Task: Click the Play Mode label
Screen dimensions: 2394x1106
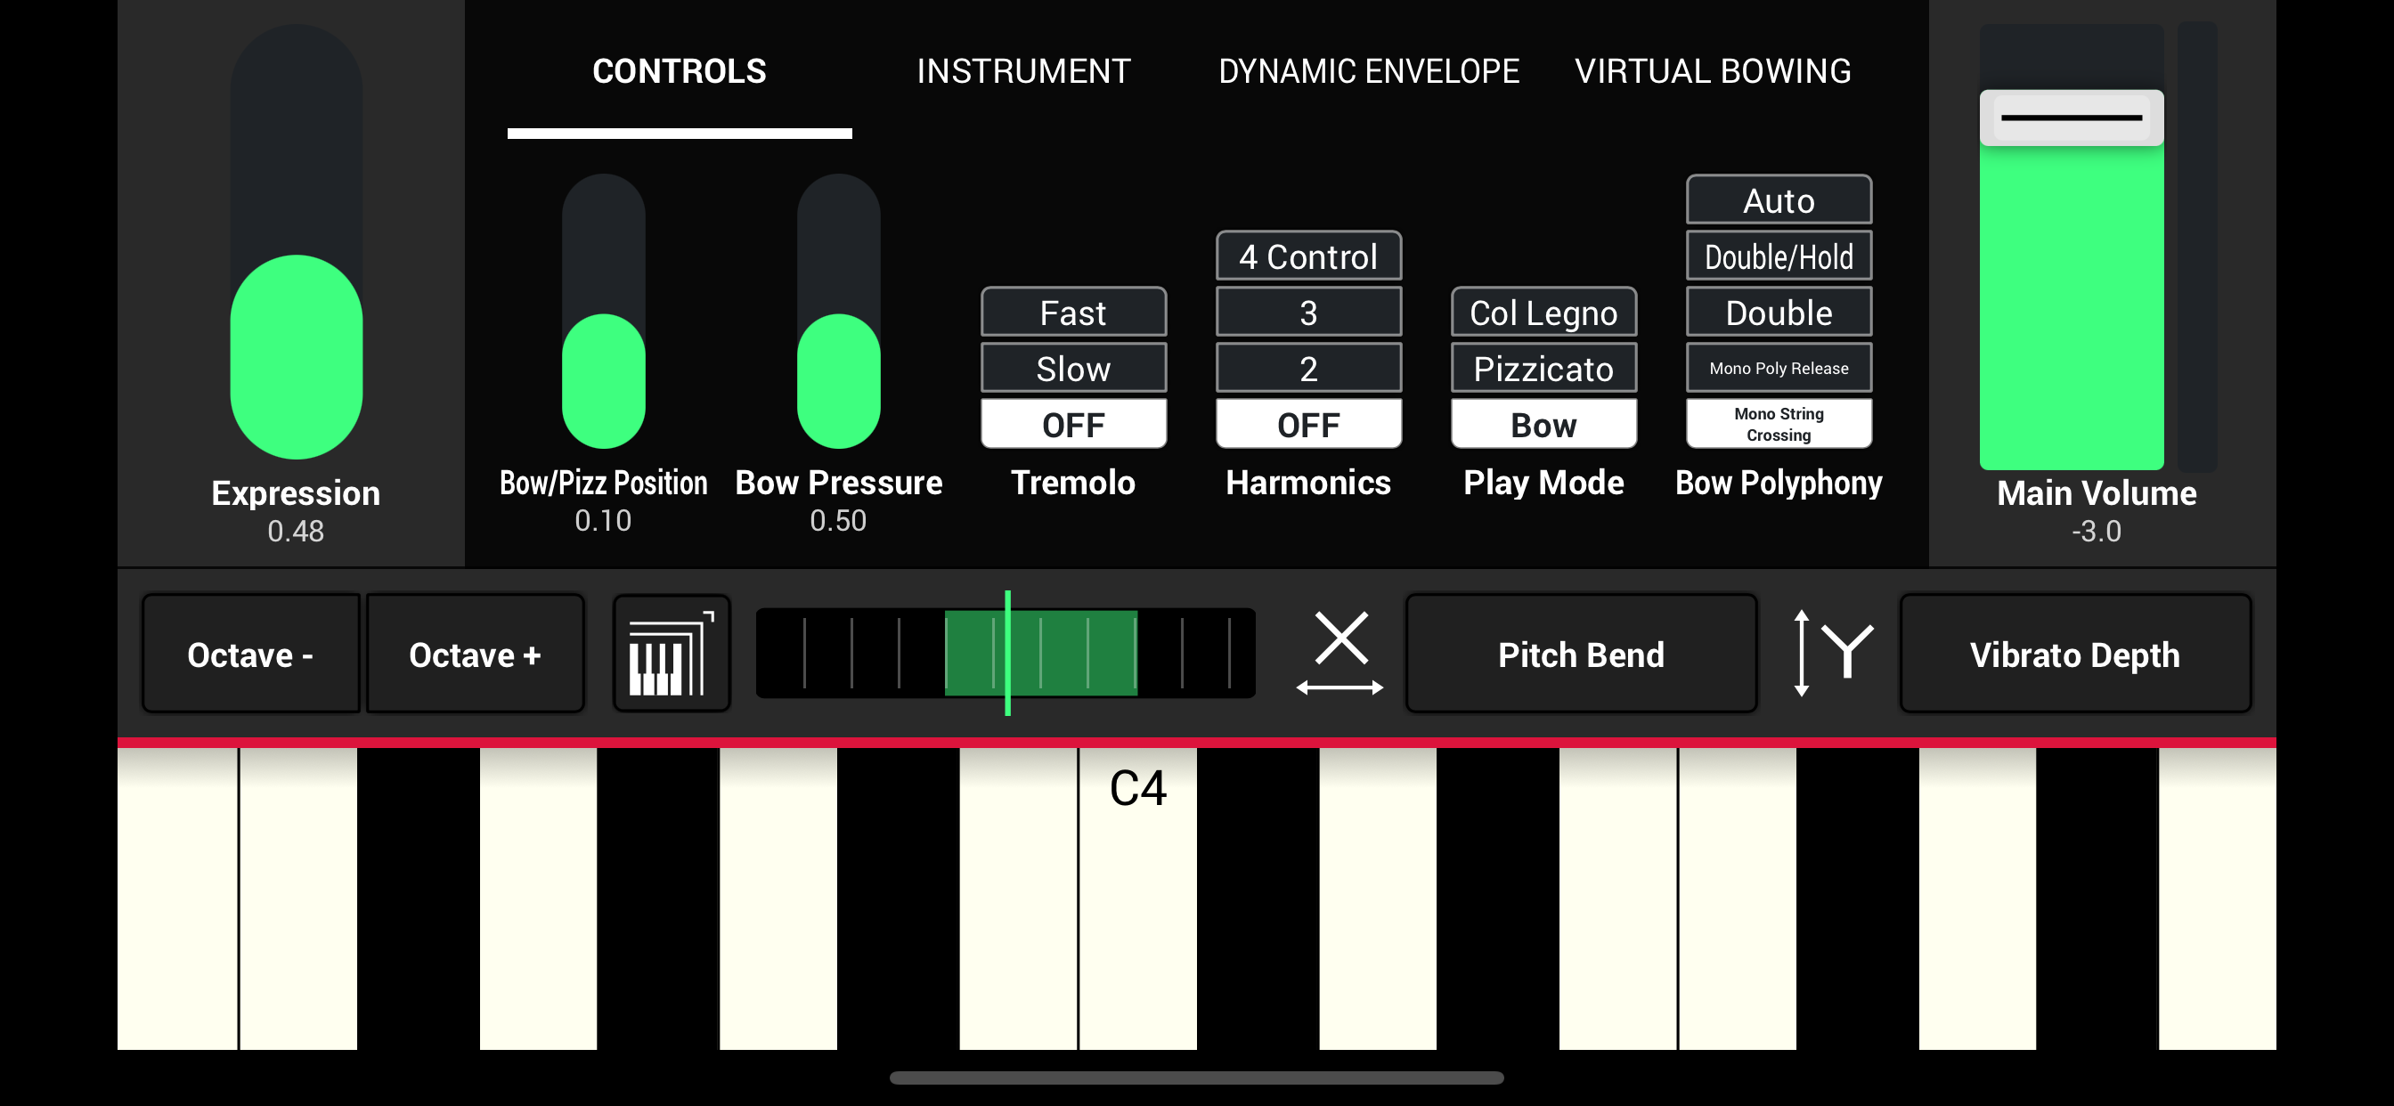Action: click(1543, 483)
